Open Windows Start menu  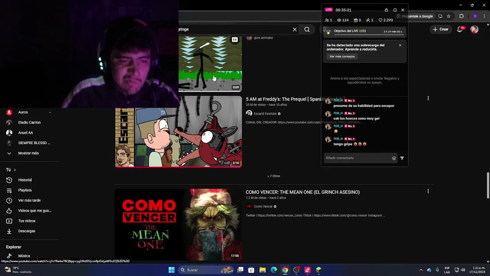(171, 270)
